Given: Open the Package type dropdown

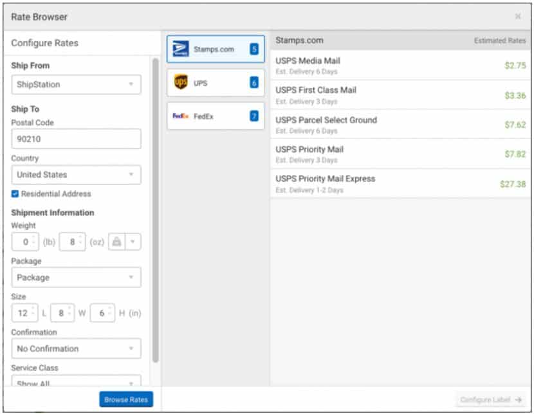Looking at the screenshot, I should [76, 277].
